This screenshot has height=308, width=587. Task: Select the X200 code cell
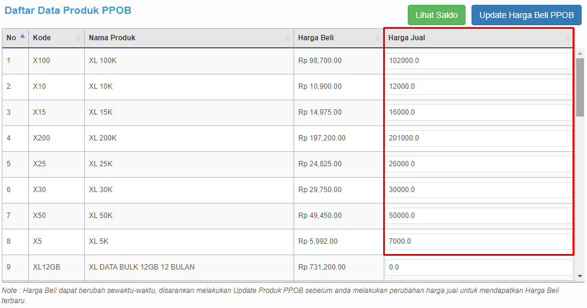click(57, 138)
